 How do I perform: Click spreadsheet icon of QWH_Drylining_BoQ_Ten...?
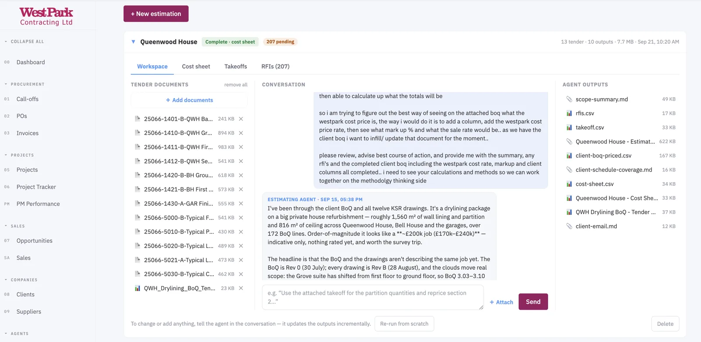tap(138, 288)
